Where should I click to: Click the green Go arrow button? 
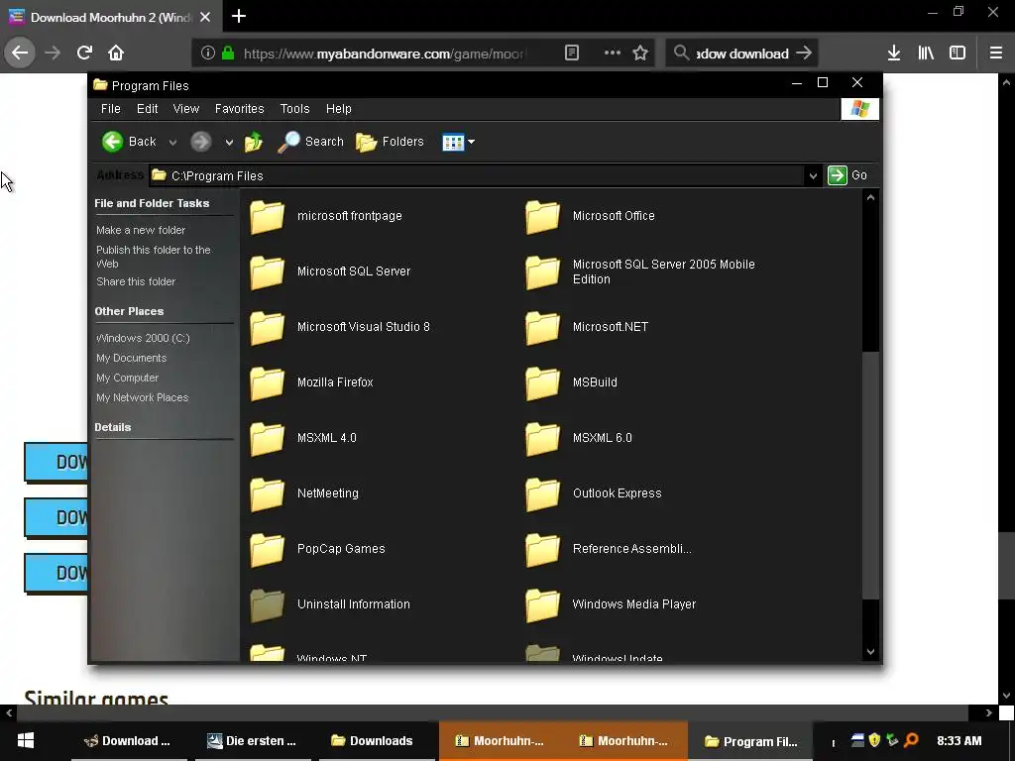pos(837,175)
